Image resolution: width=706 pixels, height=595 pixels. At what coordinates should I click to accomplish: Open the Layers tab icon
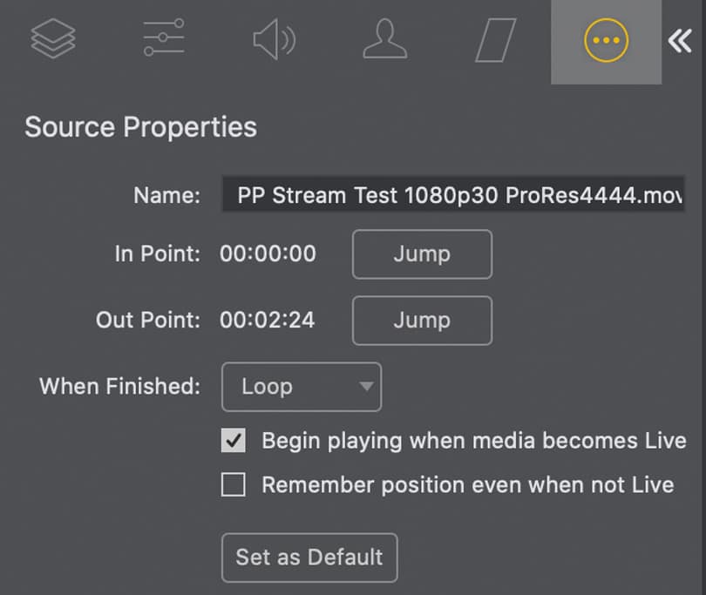(53, 40)
